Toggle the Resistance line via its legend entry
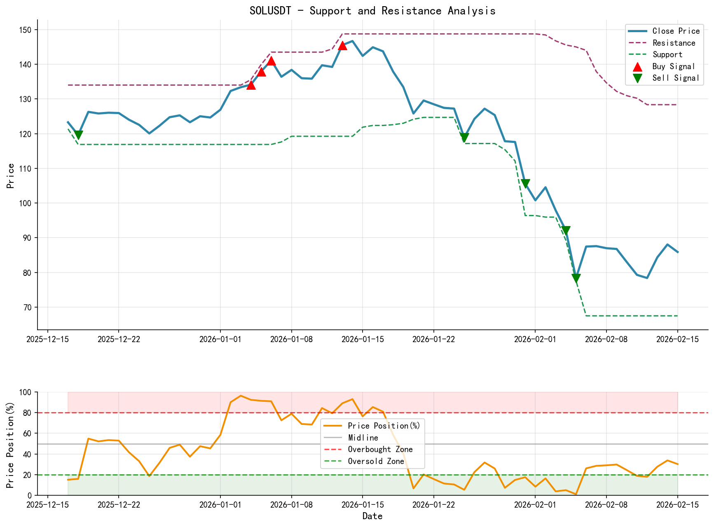This screenshot has width=714, height=527. pyautogui.click(x=673, y=43)
